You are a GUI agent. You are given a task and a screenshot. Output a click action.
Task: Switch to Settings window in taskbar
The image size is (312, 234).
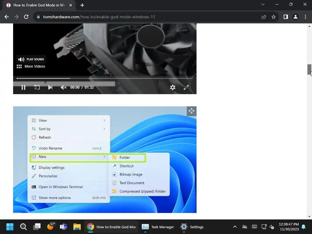(x=192, y=227)
